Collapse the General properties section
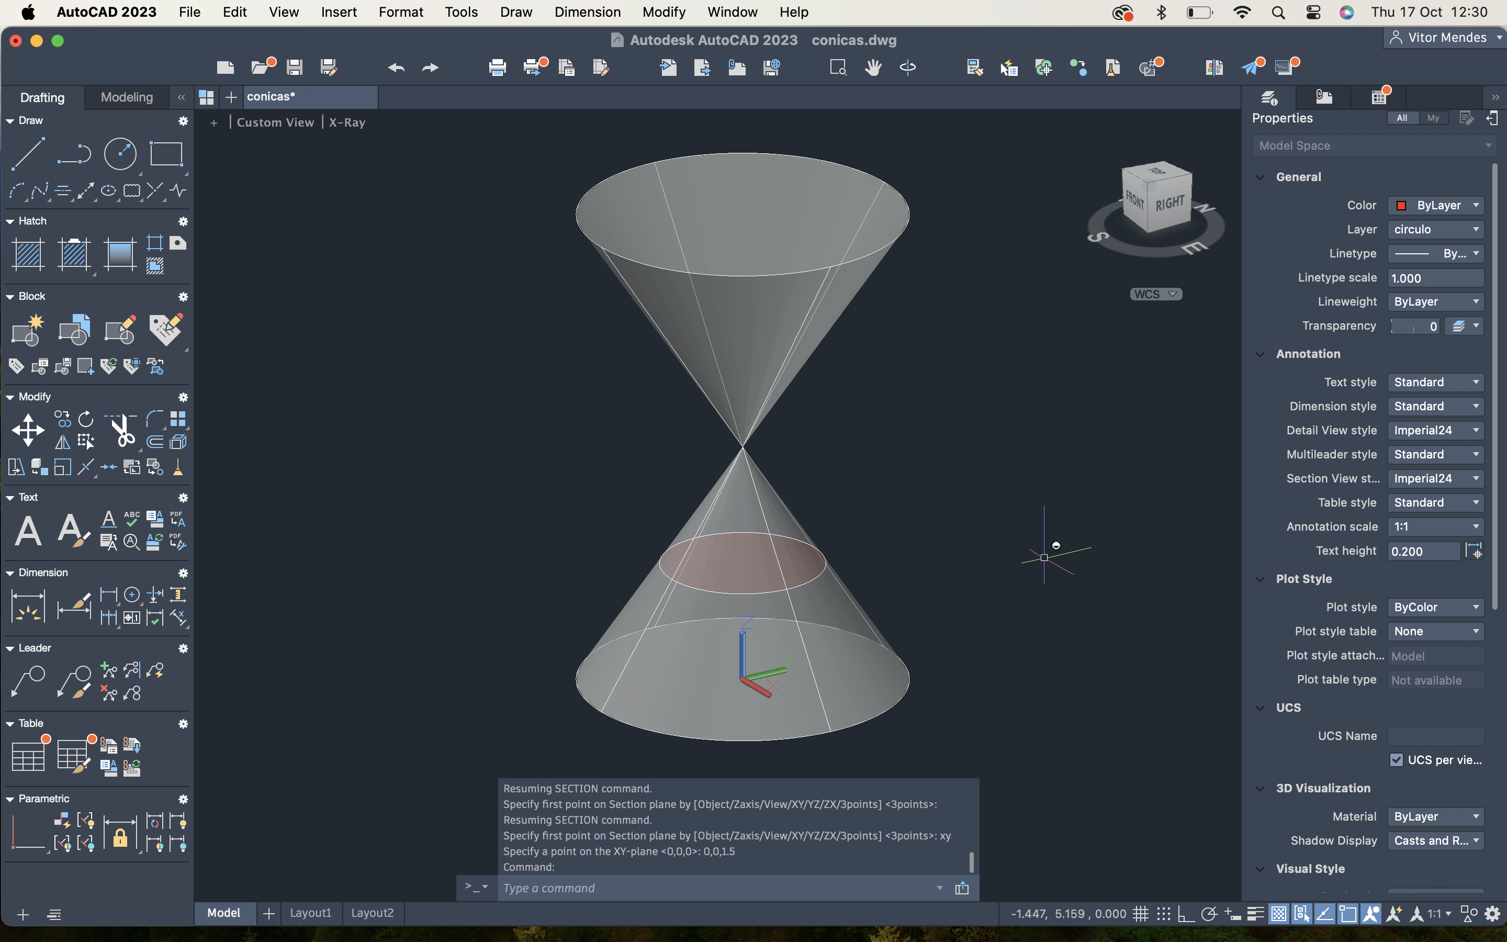1507x942 pixels. (x=1260, y=177)
